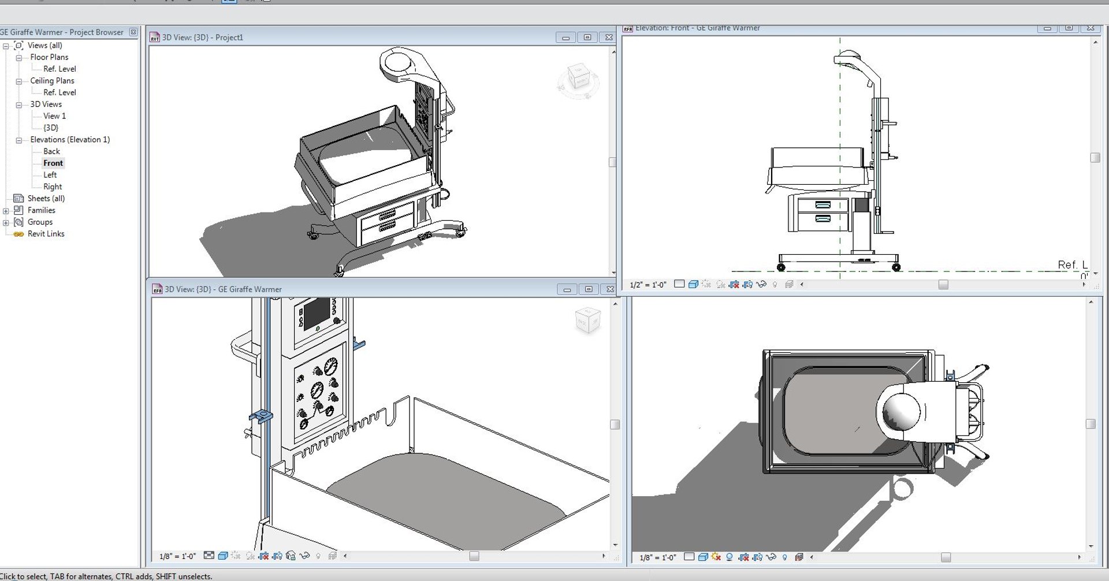Open Visual Style in bottom-right plan view
Viewport: 1109px width, 581px height.
tap(703, 557)
